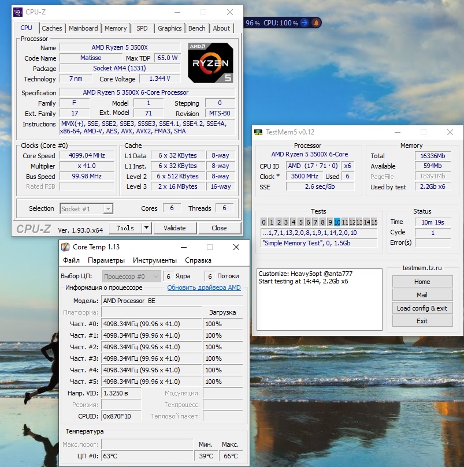The image size is (464, 467).
Task: Open the Инструменты menu in Core Temp
Action: click(x=155, y=260)
